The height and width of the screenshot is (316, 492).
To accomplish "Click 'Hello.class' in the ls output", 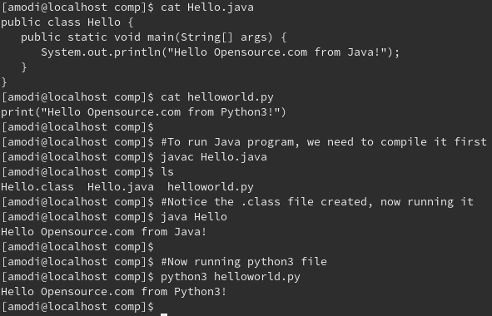I will pos(37,187).
